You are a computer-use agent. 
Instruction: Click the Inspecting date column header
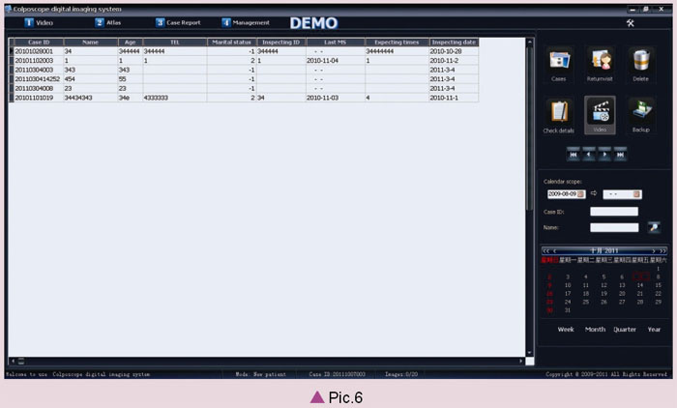pos(454,42)
